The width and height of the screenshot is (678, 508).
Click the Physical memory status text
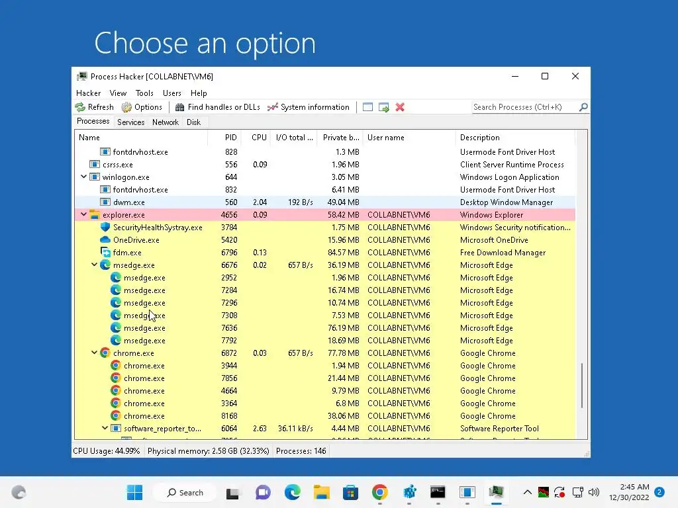[208, 451]
